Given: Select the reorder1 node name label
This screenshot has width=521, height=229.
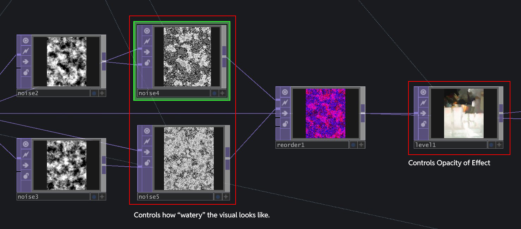Looking at the screenshot, I should click(312, 145).
